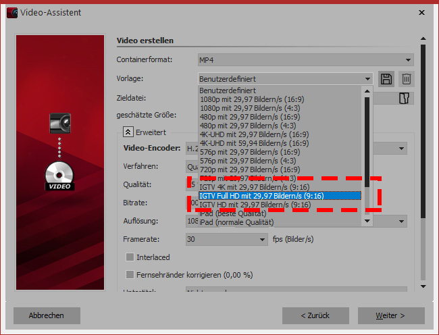The height and width of the screenshot is (335, 439).
Task: Choose 1080p mit 29,97 Bildern/s (16:9)
Action: click(x=280, y=99)
